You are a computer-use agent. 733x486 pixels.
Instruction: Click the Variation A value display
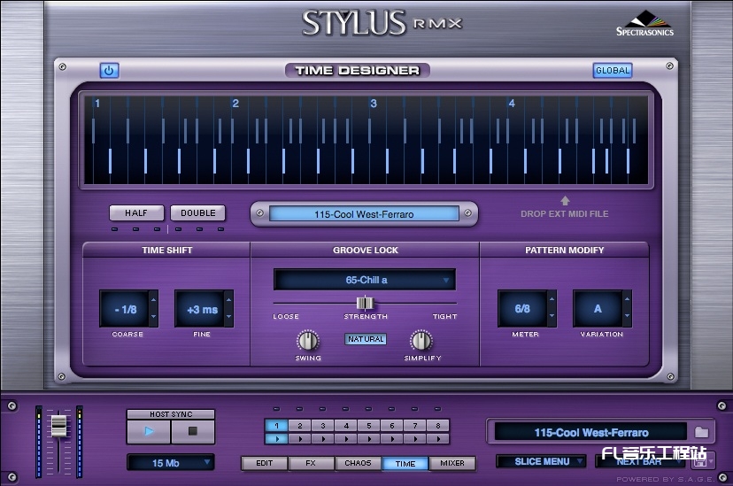pos(598,308)
